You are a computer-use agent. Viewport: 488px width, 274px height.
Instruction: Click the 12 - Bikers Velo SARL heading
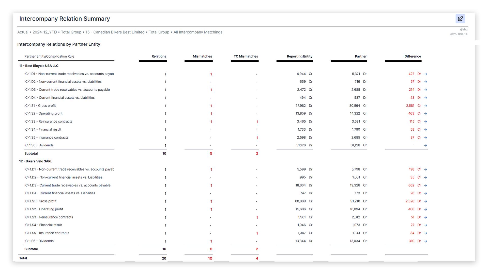click(36, 161)
